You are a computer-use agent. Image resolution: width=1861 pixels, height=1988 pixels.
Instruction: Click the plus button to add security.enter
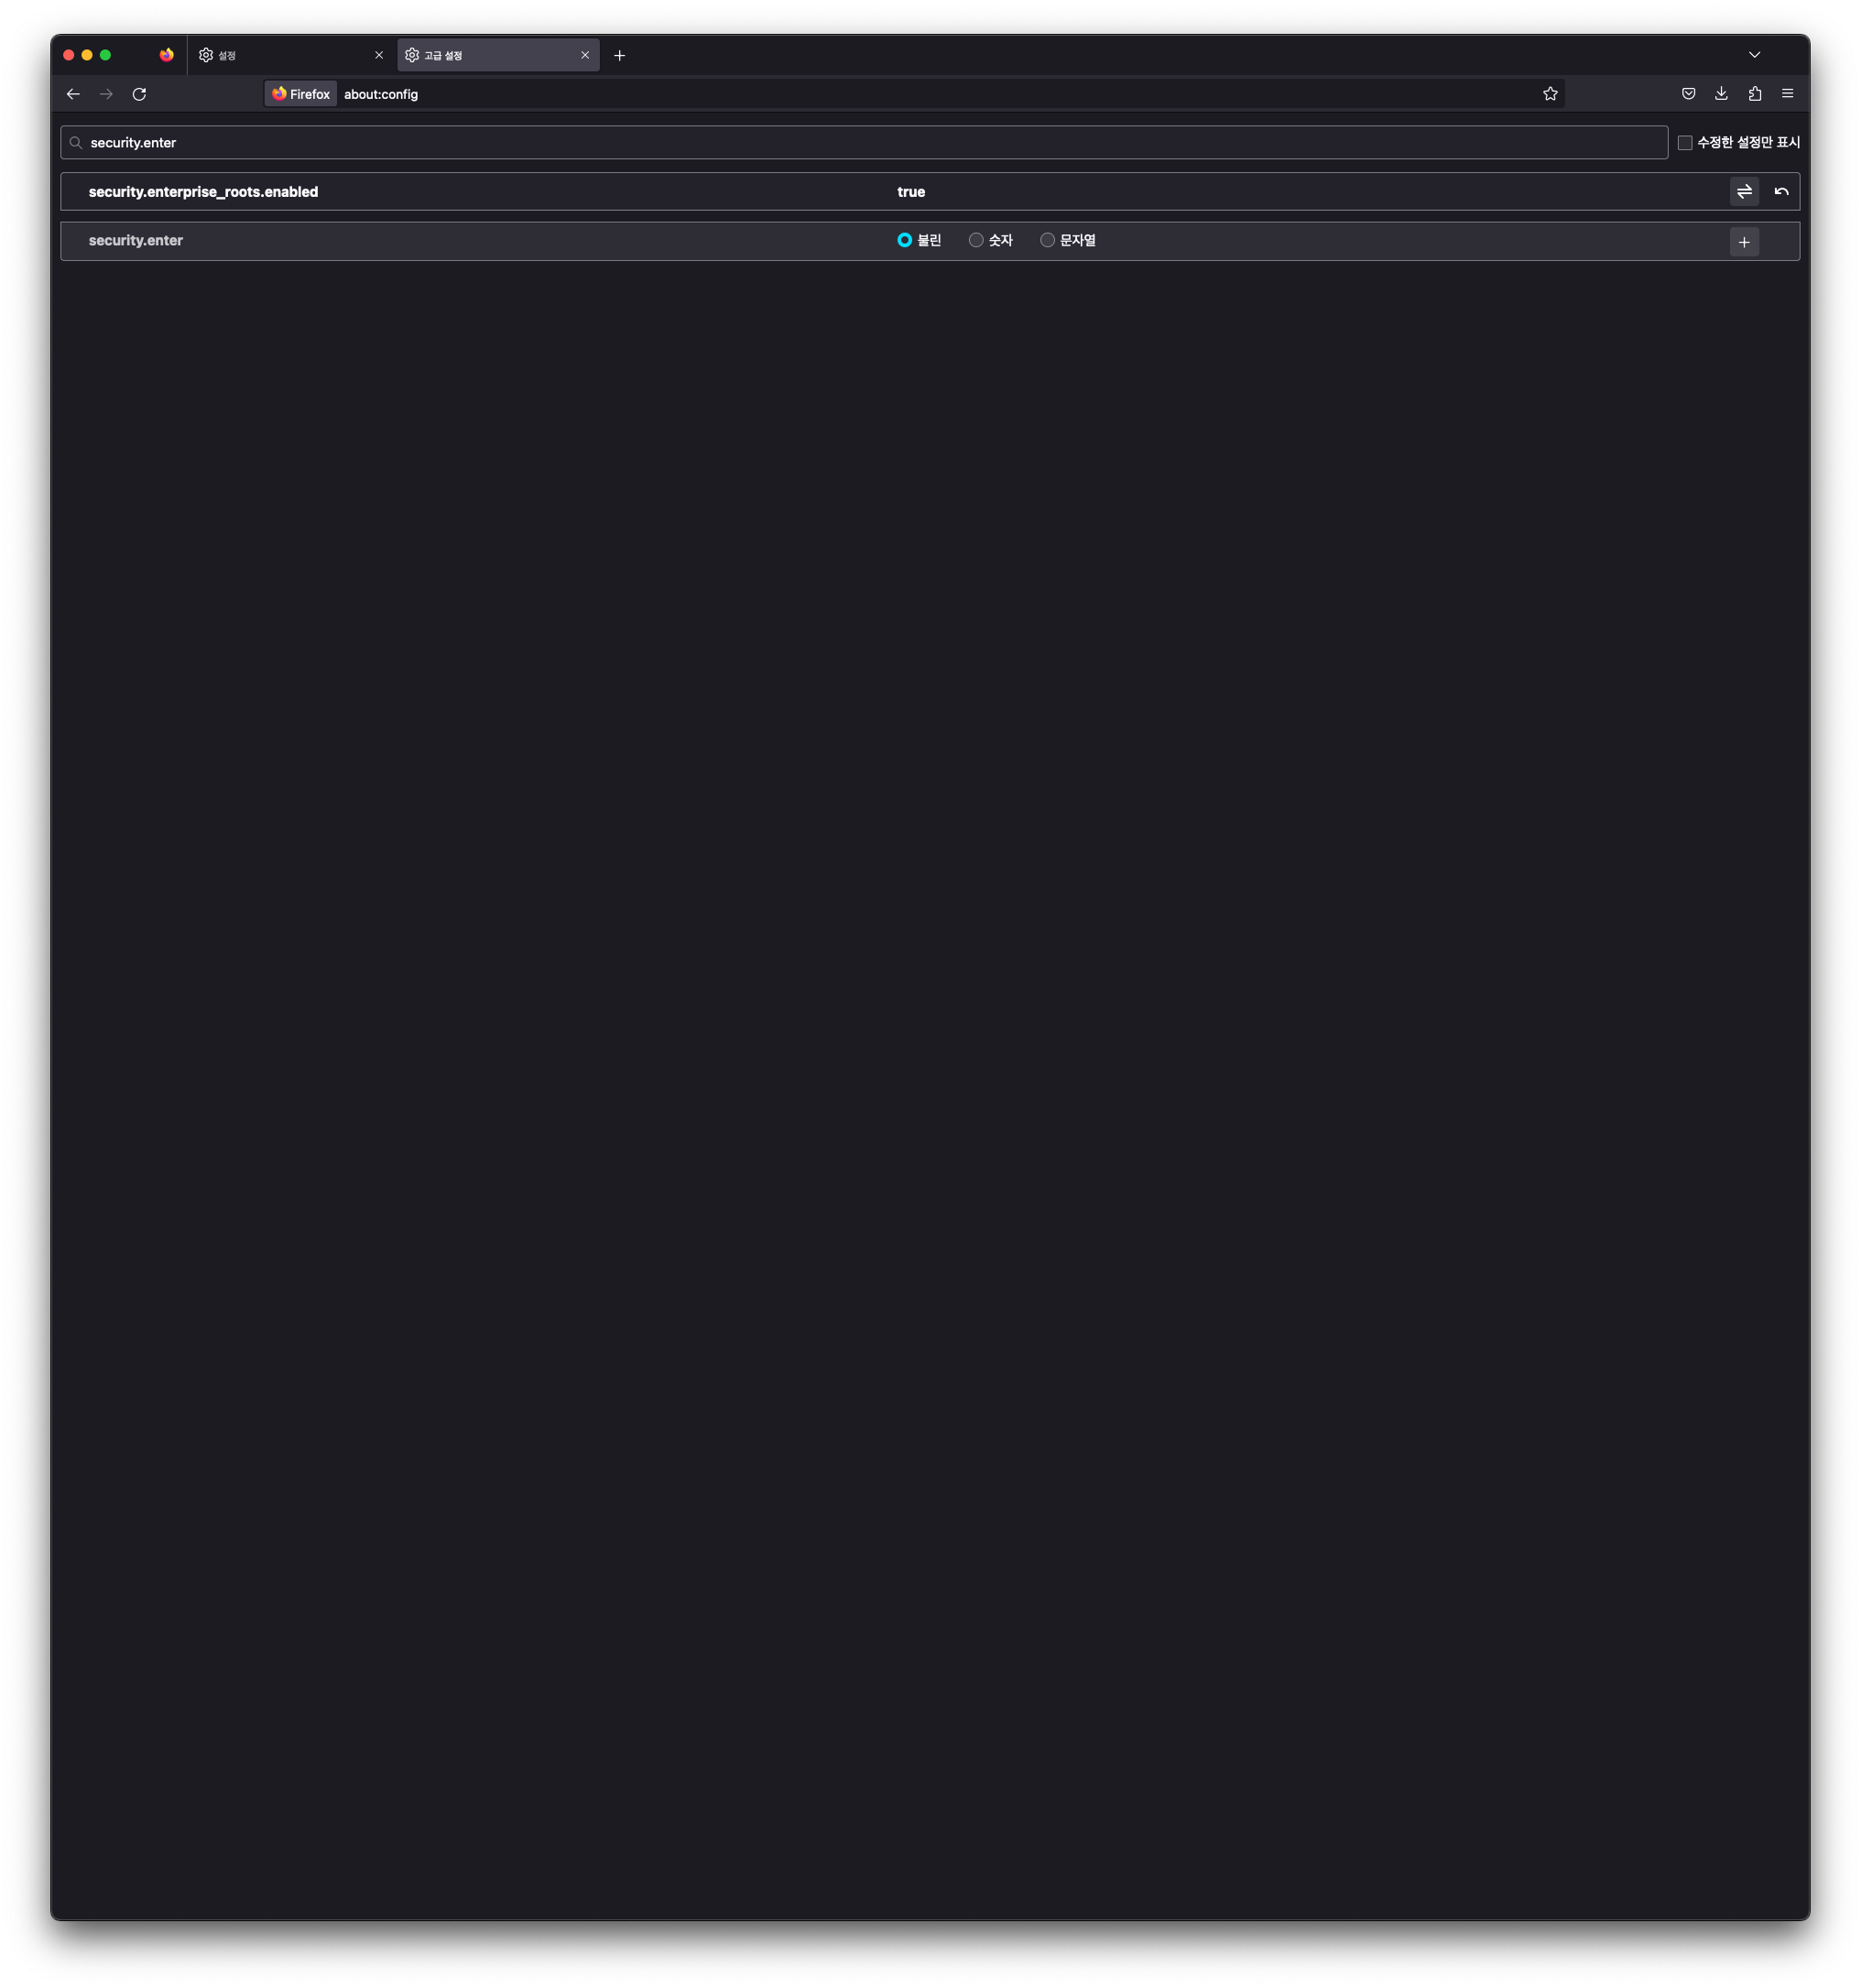pos(1743,242)
